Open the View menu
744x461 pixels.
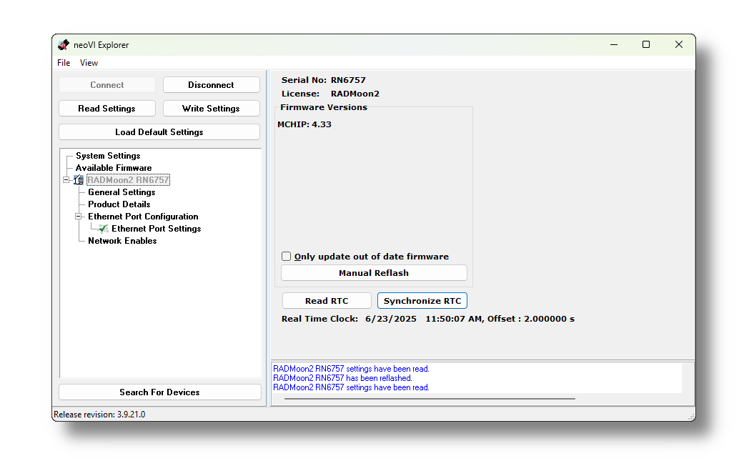point(89,63)
